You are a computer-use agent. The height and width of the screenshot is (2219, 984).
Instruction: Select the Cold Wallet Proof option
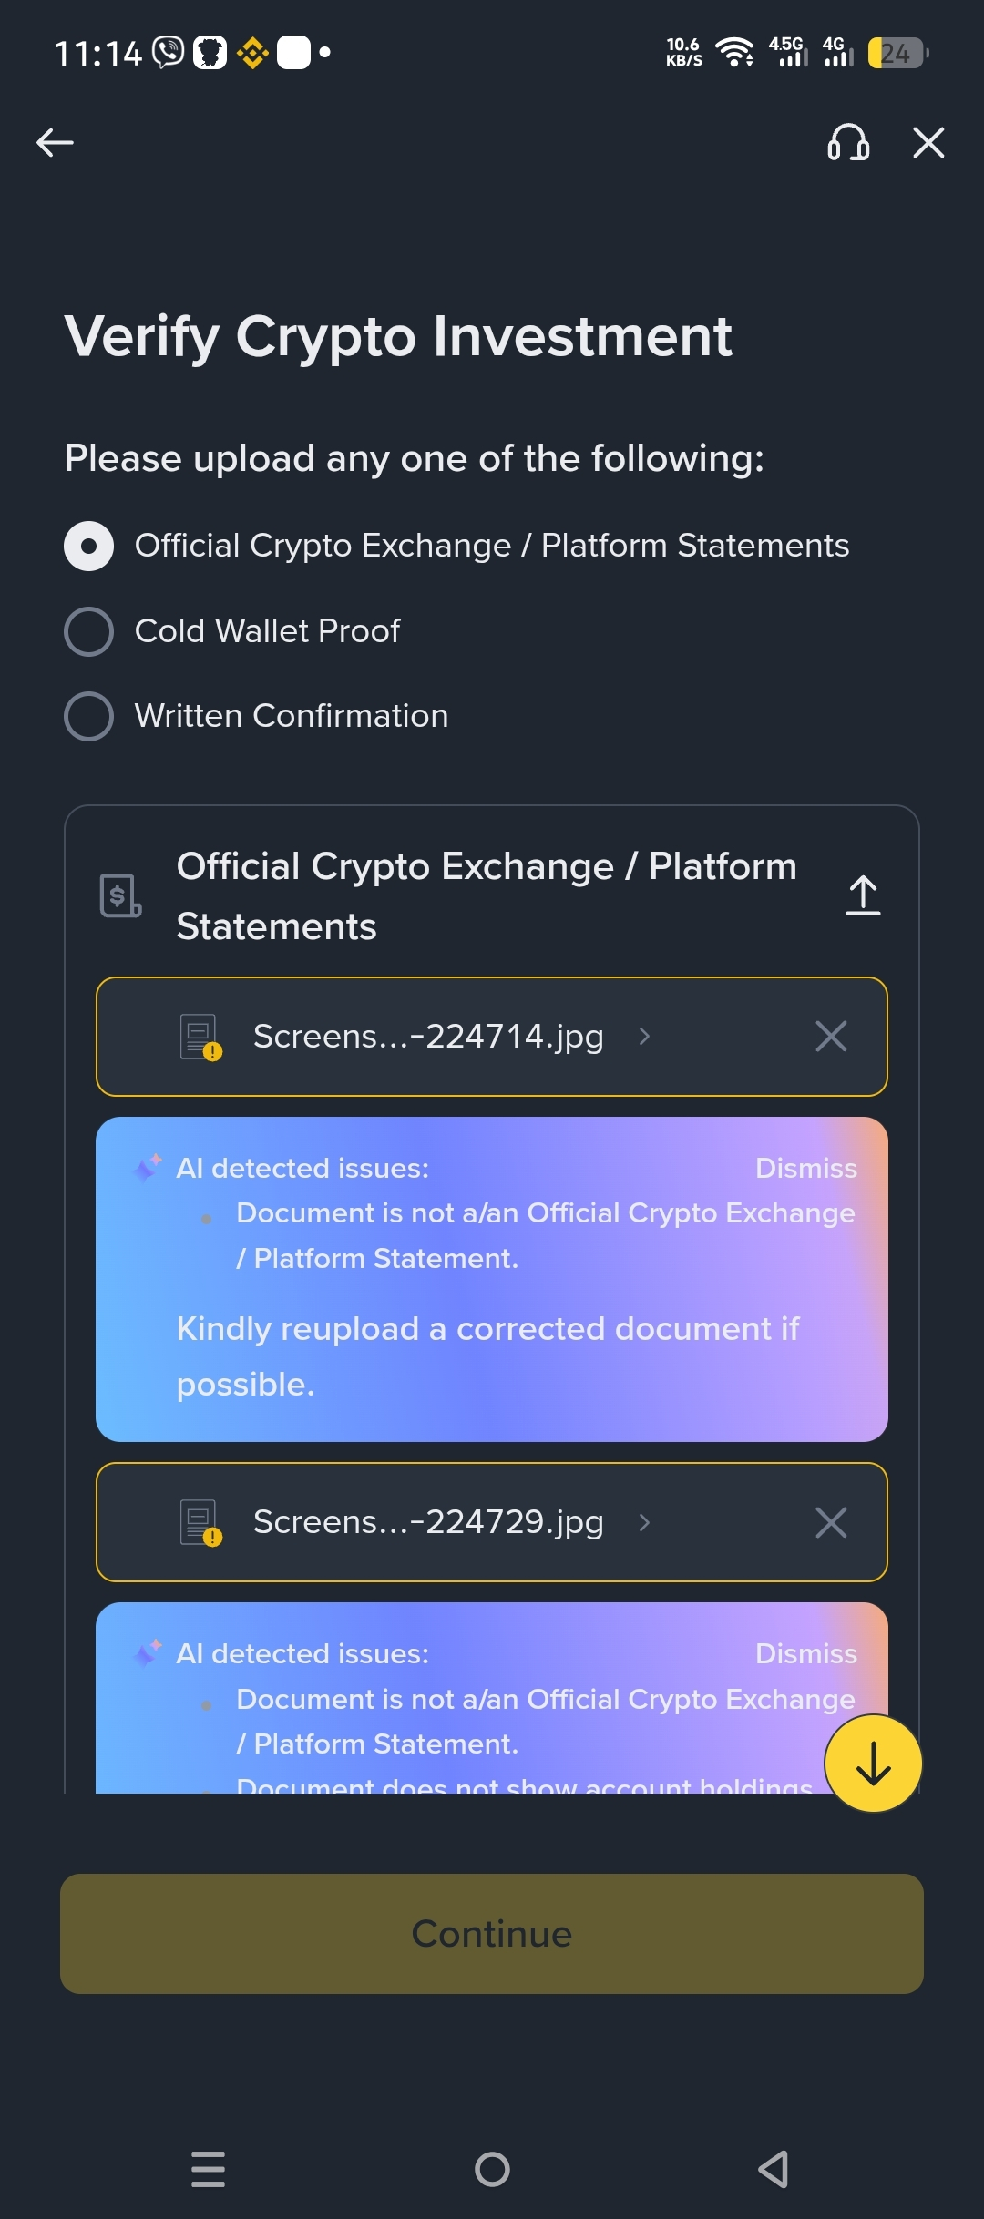89,631
